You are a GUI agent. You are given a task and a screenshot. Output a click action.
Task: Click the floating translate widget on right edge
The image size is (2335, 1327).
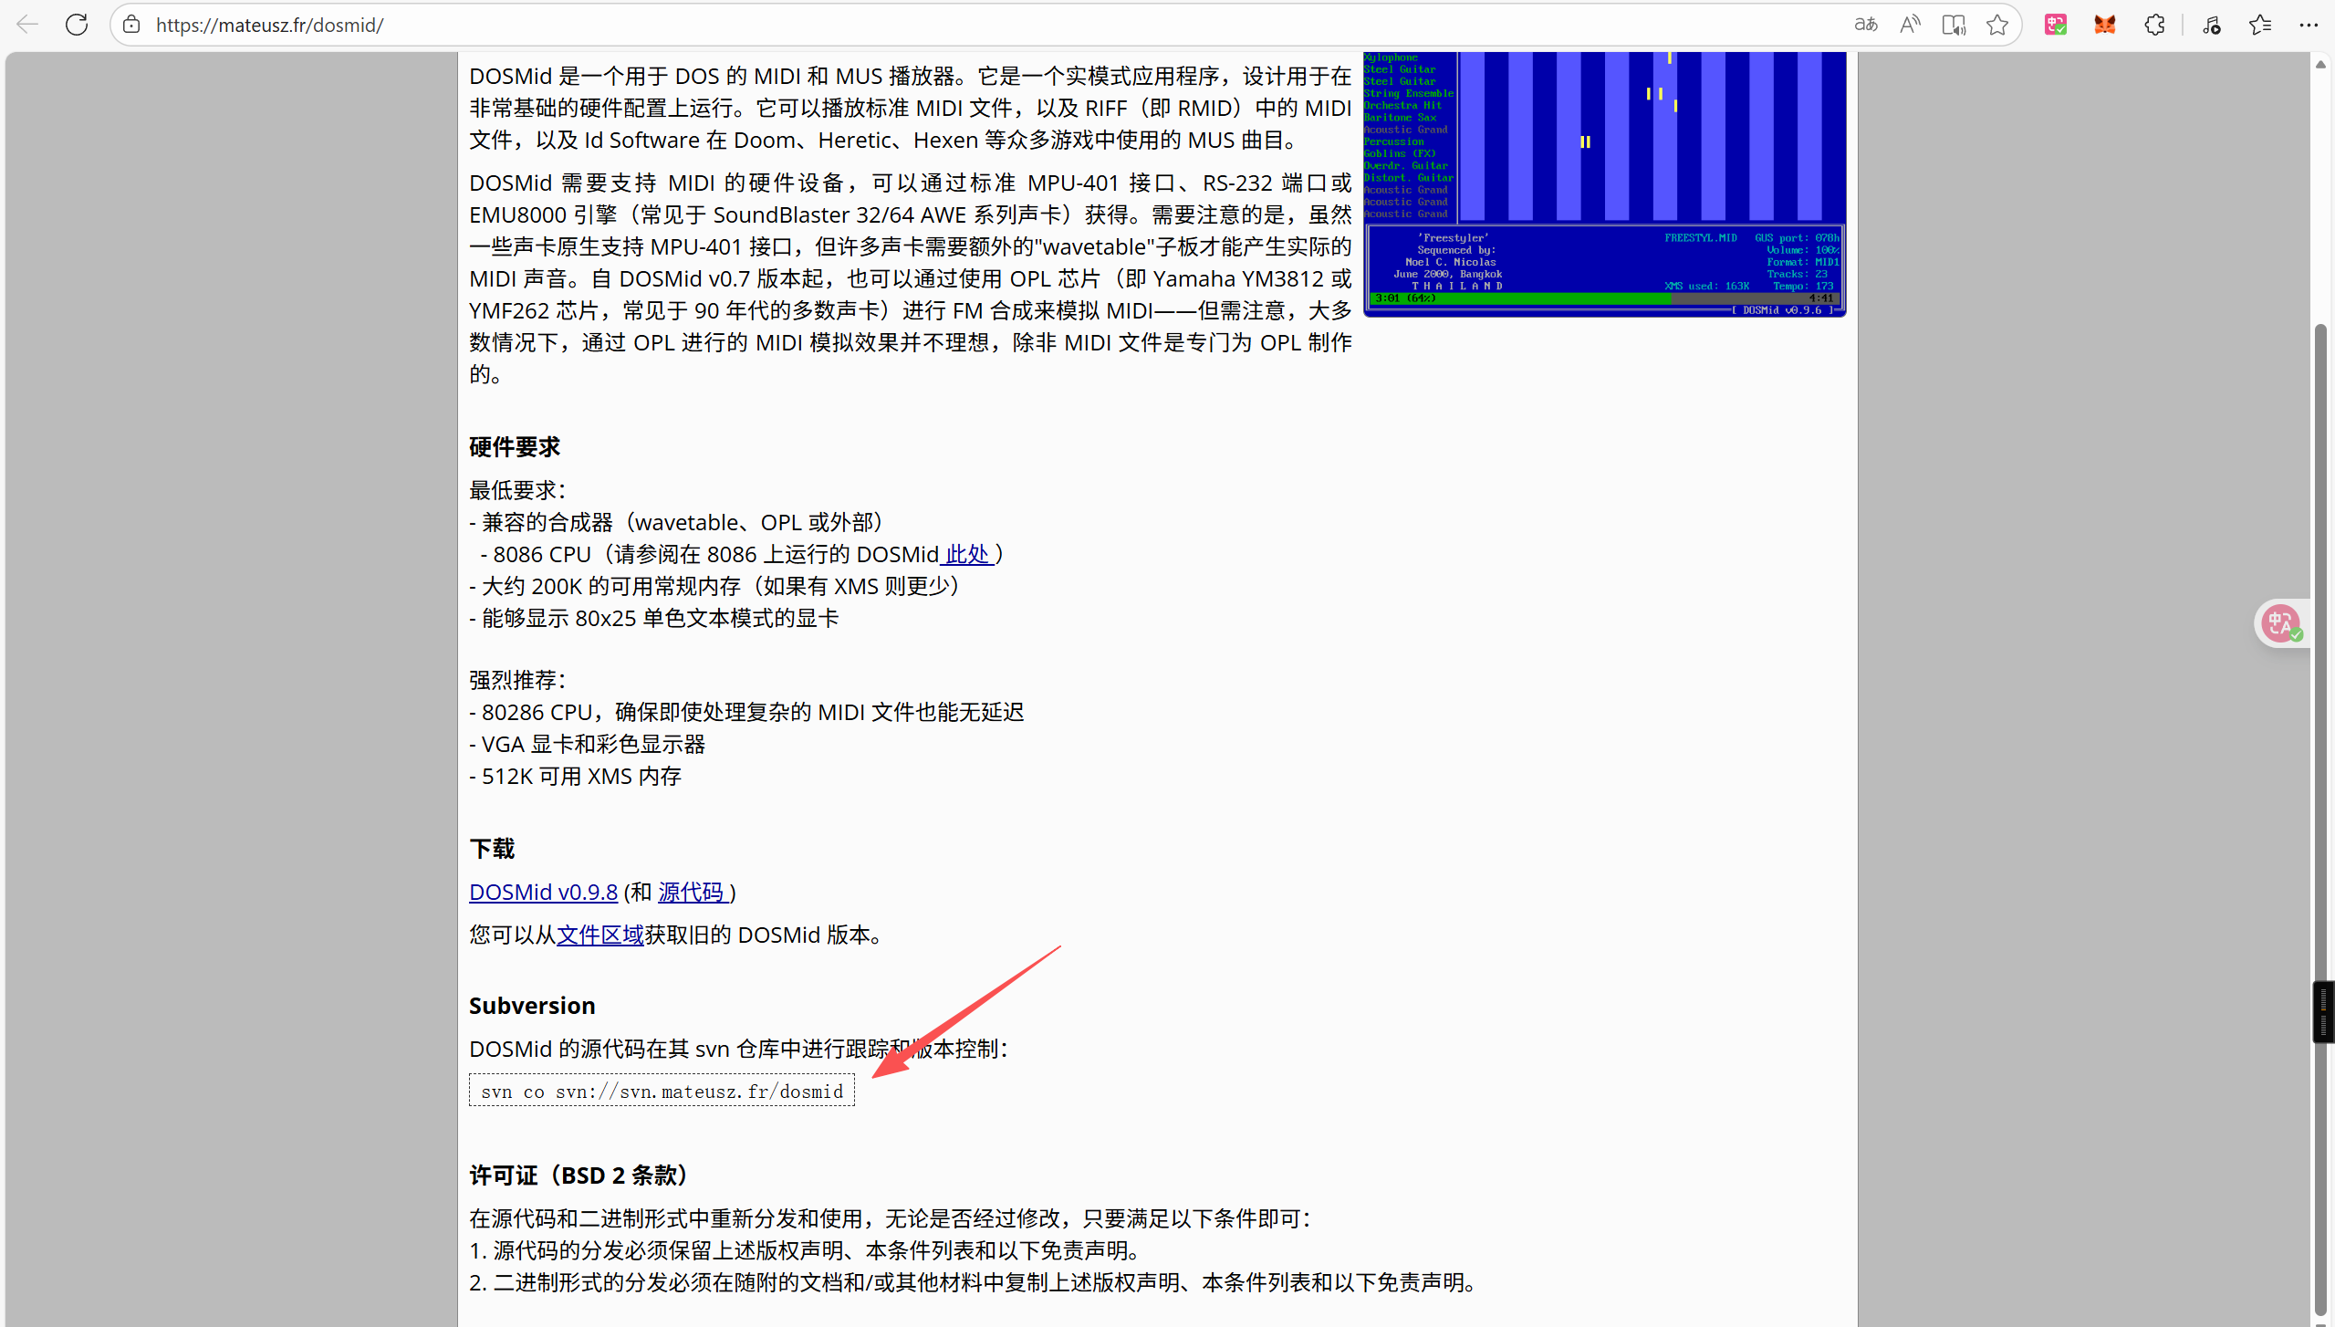(x=2282, y=624)
